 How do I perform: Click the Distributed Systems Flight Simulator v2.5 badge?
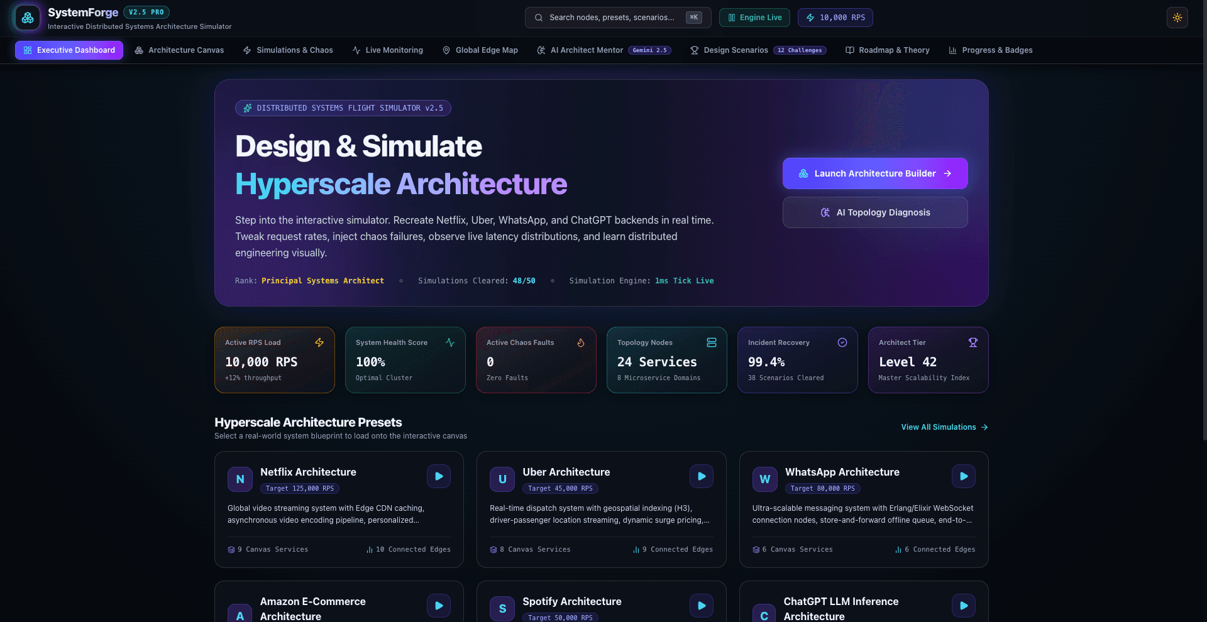[343, 108]
